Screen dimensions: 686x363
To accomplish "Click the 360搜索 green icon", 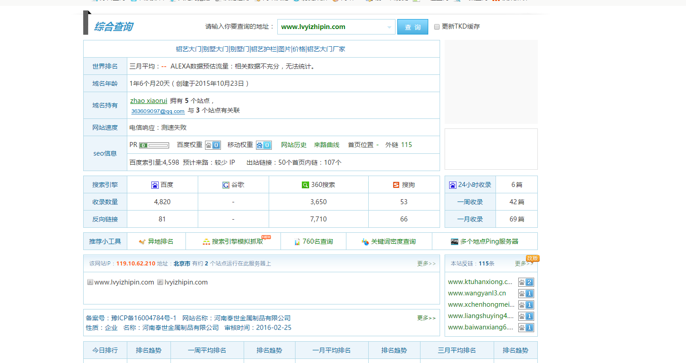I will (305, 185).
